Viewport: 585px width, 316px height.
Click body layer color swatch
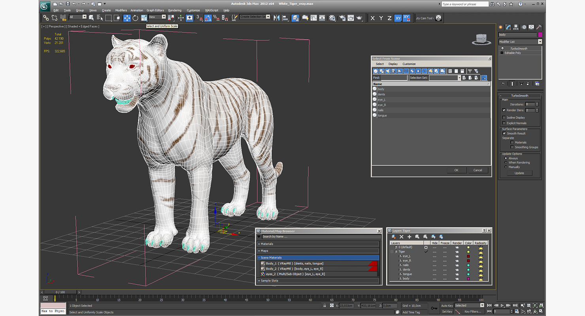(x=468, y=279)
